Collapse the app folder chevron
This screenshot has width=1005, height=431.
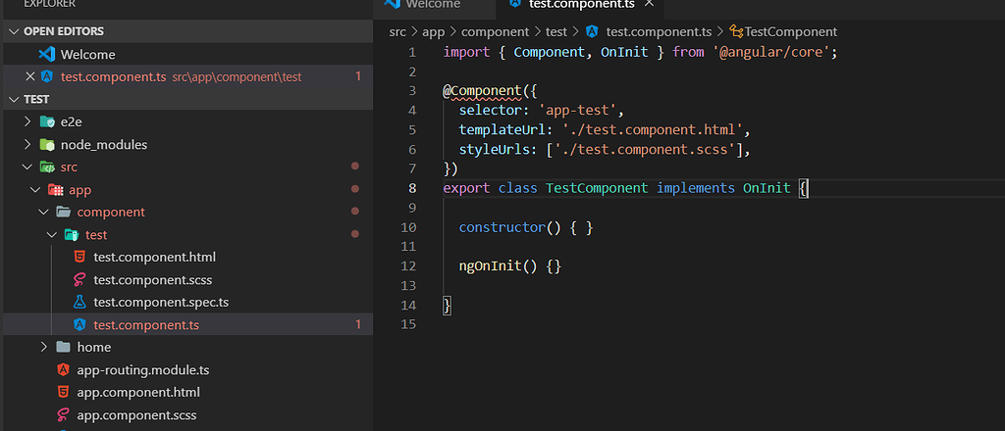[35, 190]
